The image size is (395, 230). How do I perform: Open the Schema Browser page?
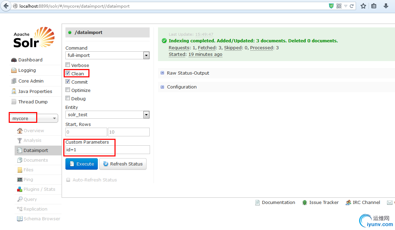click(x=42, y=219)
